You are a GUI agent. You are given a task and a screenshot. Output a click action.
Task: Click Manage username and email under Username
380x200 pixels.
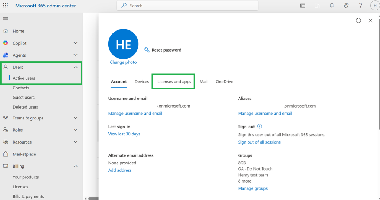[135, 113]
